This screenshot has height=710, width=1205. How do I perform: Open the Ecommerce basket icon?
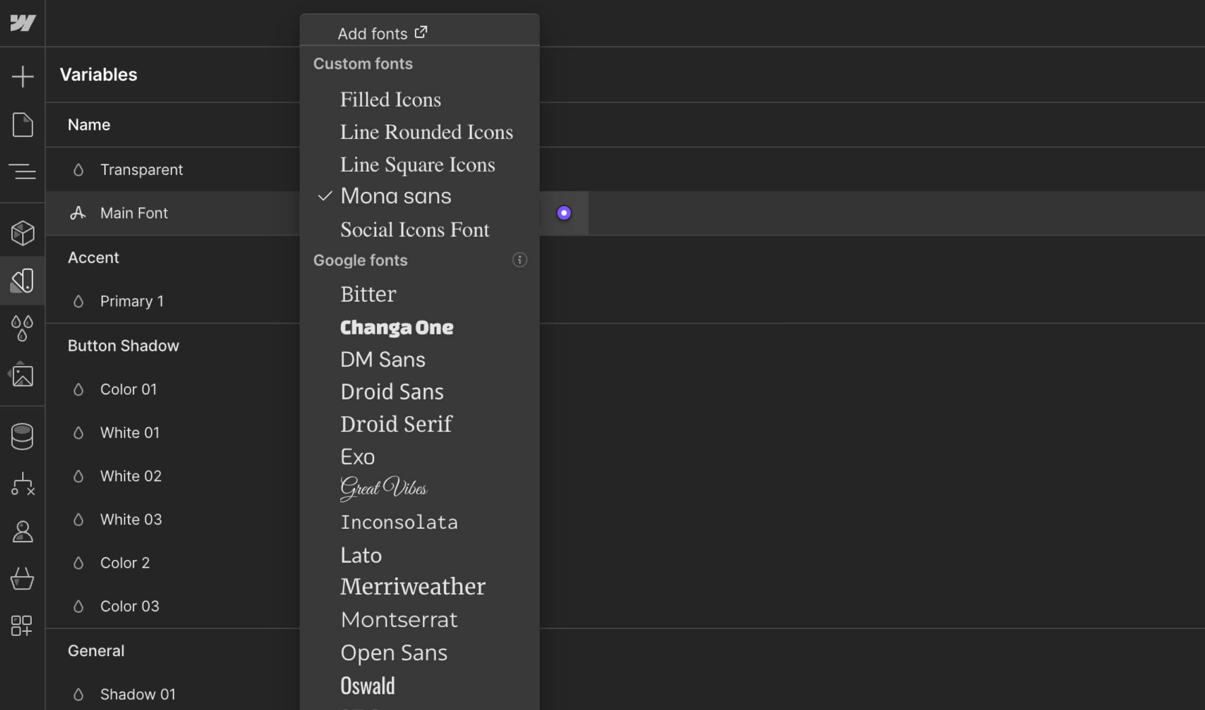[23, 578]
